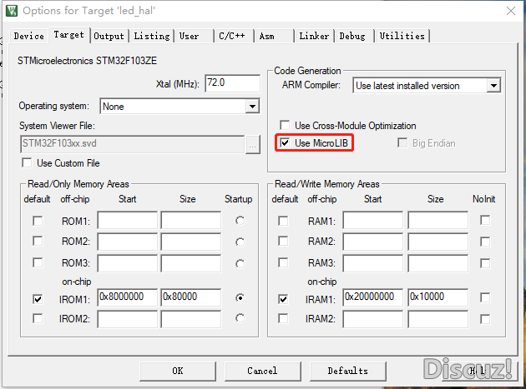Enable Use Custom File checkbox
This screenshot has height=389, width=526.
[x=27, y=163]
